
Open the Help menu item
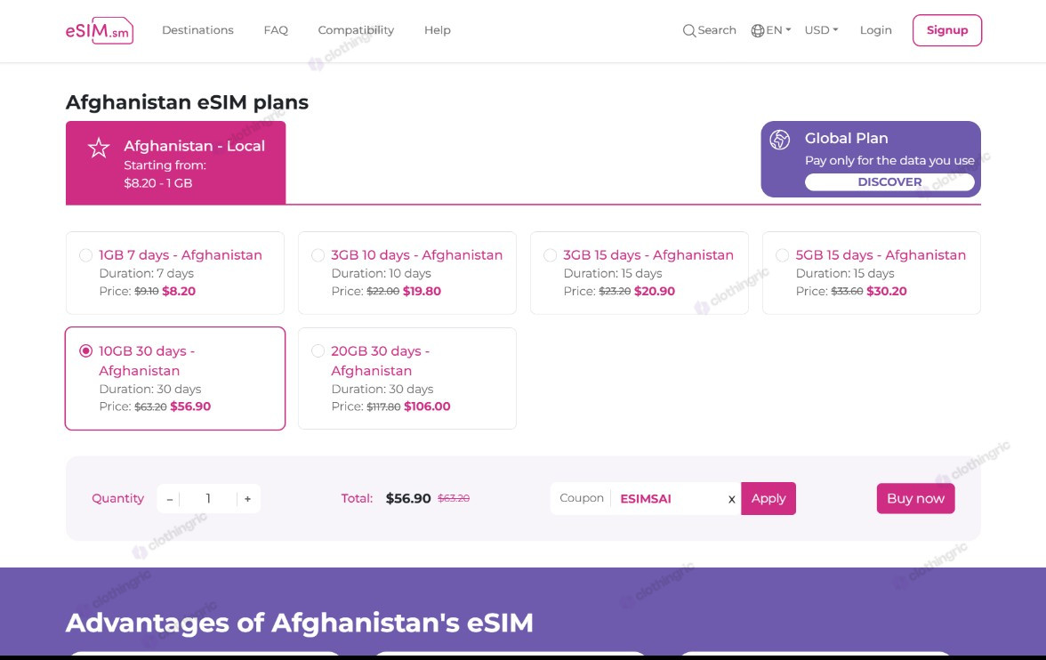pyautogui.click(x=438, y=30)
